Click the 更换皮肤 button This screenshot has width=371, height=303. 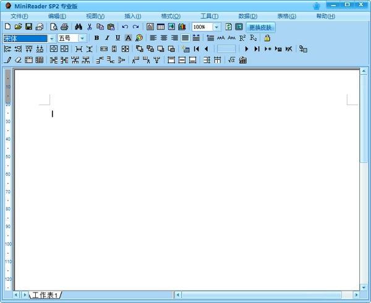pos(260,27)
